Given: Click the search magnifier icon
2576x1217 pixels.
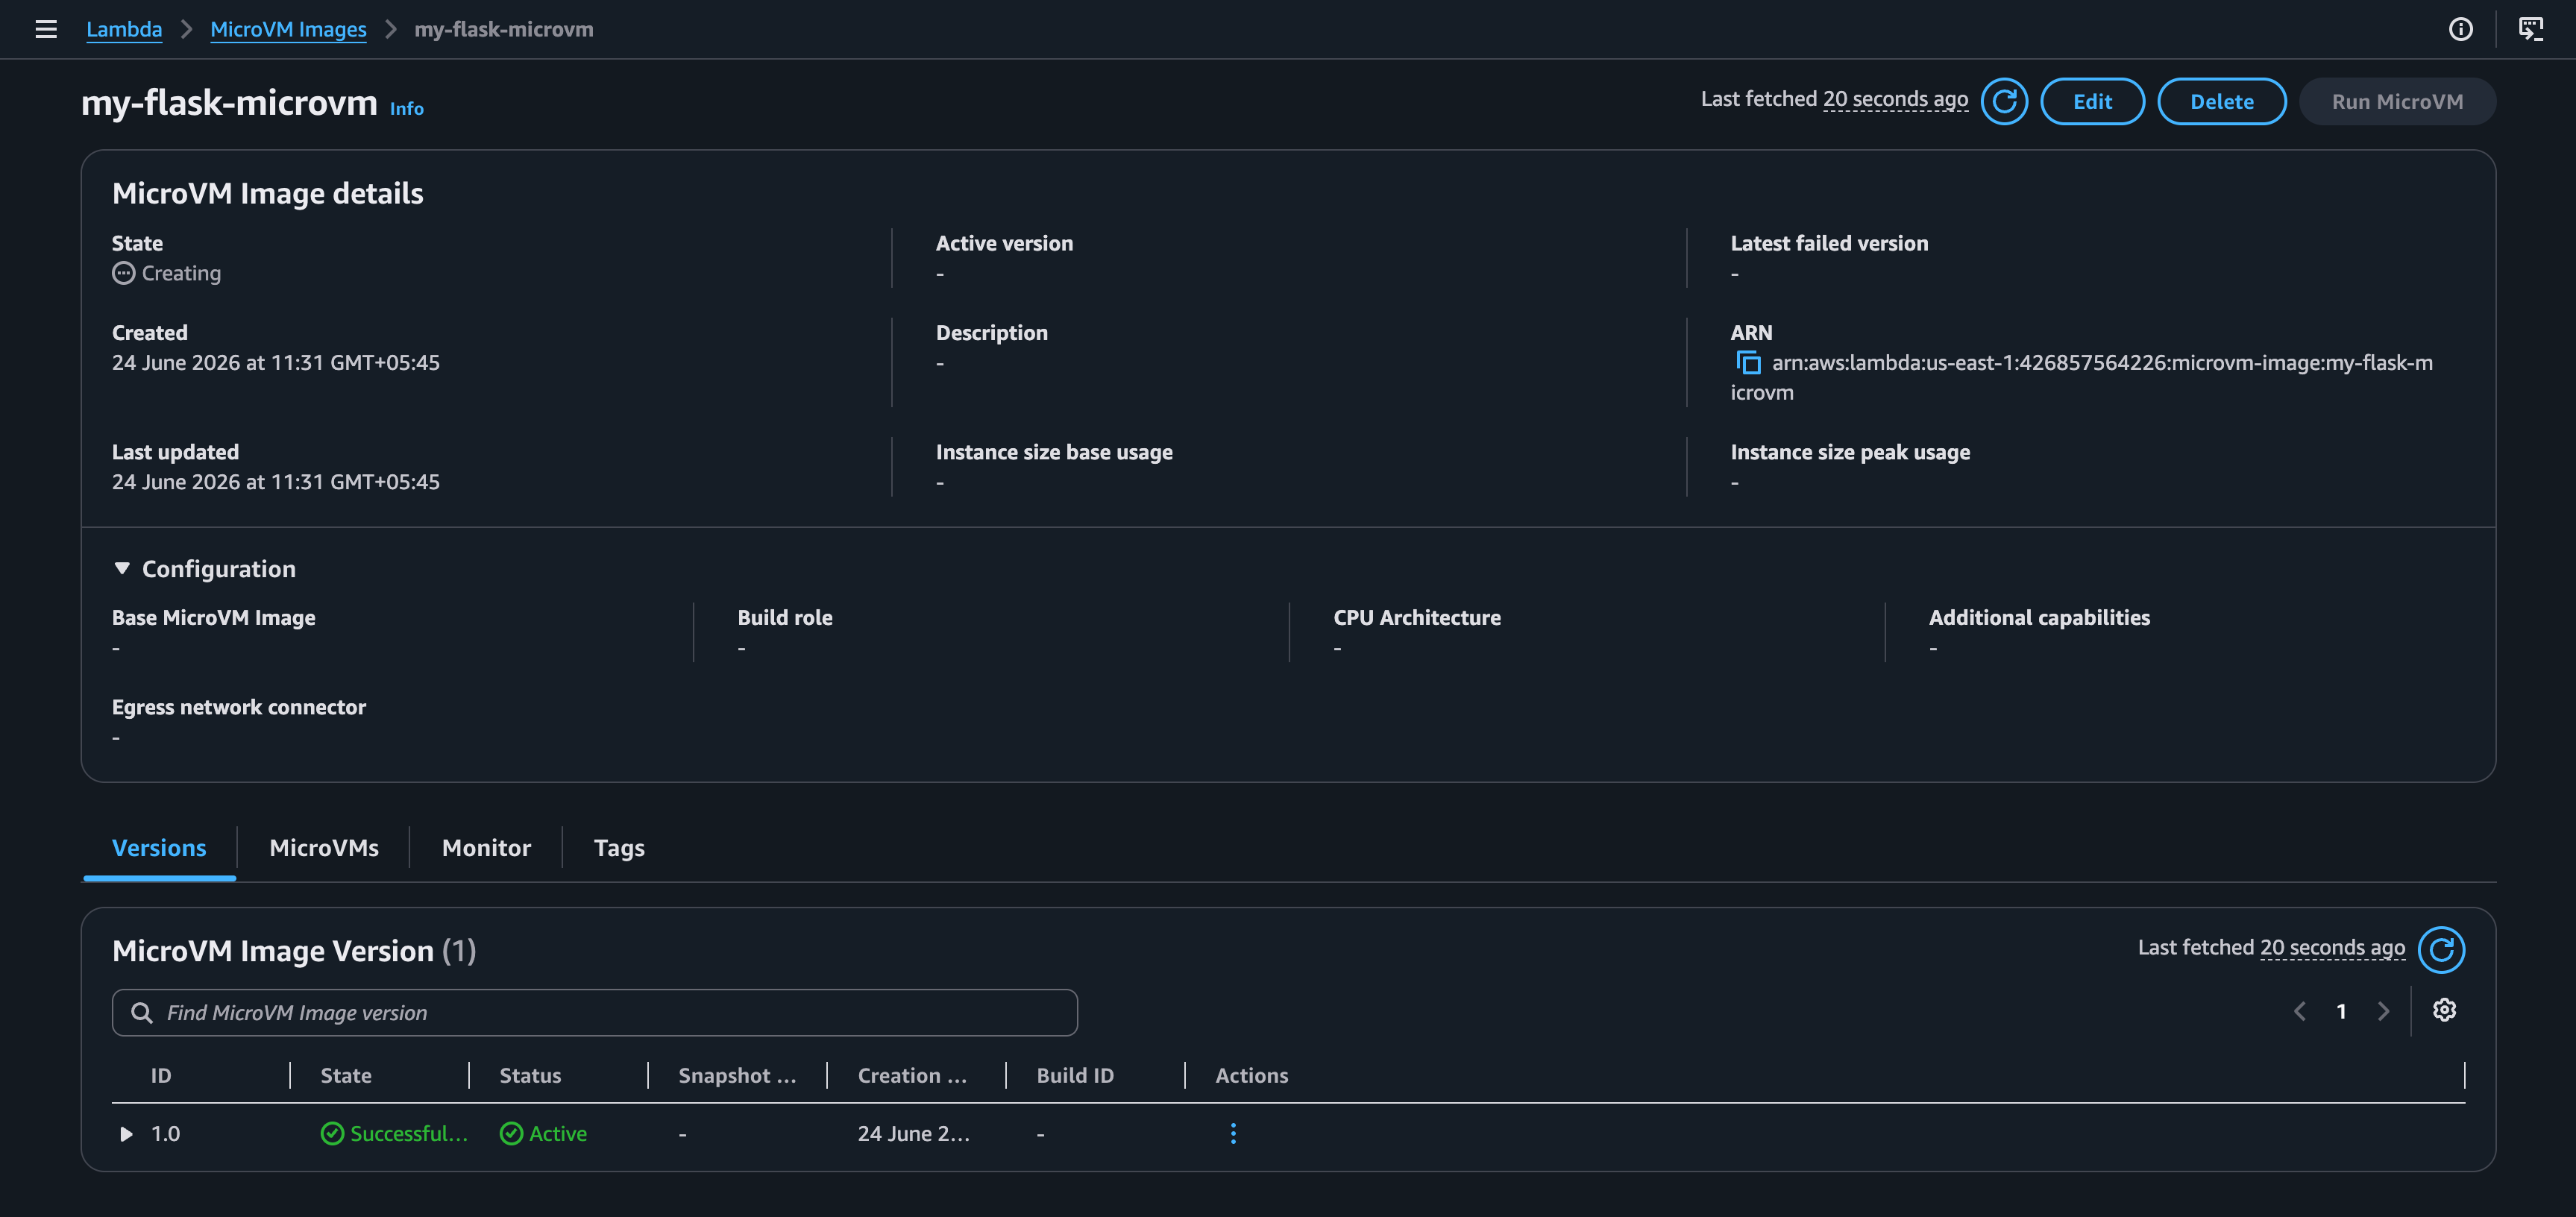Looking at the screenshot, I should (142, 1013).
